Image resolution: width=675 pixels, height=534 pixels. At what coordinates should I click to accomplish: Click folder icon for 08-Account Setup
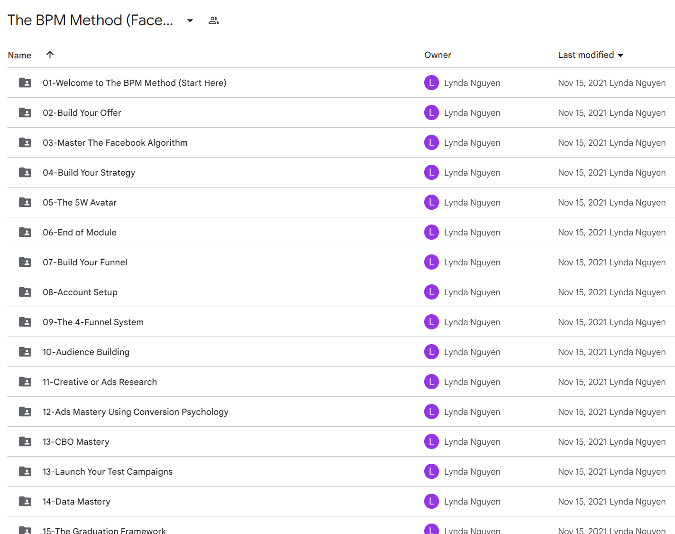click(25, 292)
